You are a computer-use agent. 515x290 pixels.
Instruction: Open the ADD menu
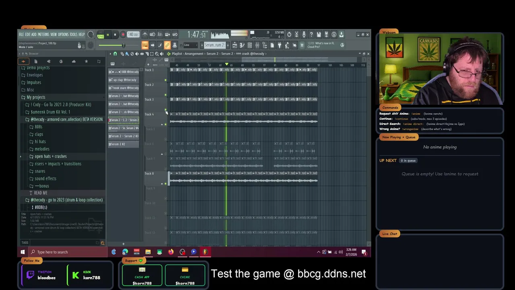click(x=34, y=35)
